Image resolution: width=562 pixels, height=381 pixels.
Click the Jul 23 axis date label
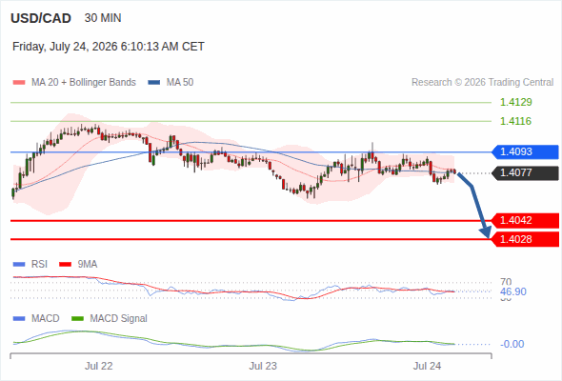(x=263, y=366)
